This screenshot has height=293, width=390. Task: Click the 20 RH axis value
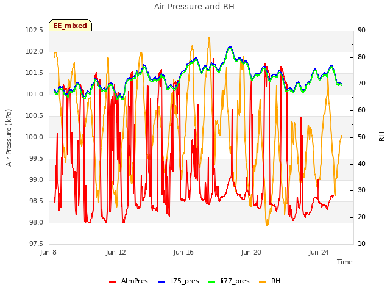(x=361, y=217)
